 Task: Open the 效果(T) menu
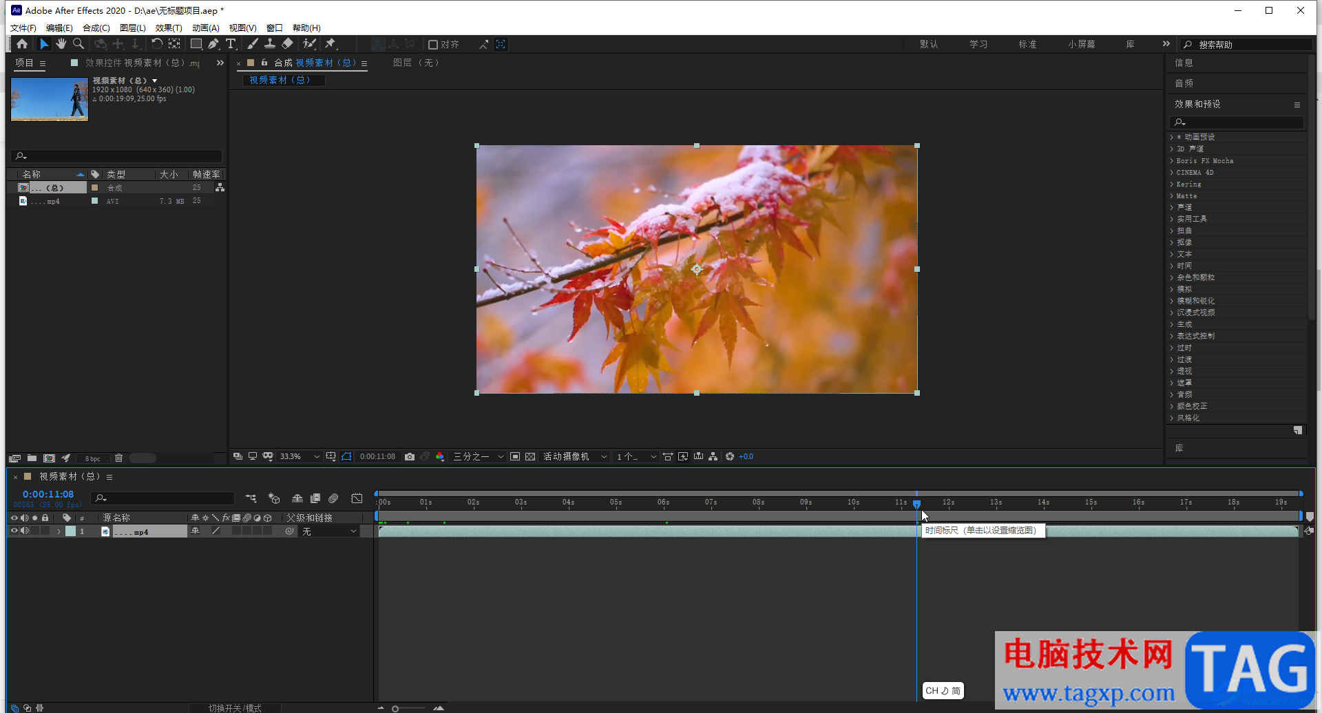click(x=169, y=28)
